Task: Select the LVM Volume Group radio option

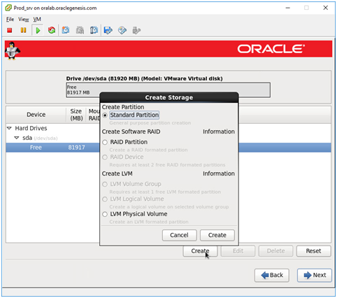Action: click(x=105, y=184)
